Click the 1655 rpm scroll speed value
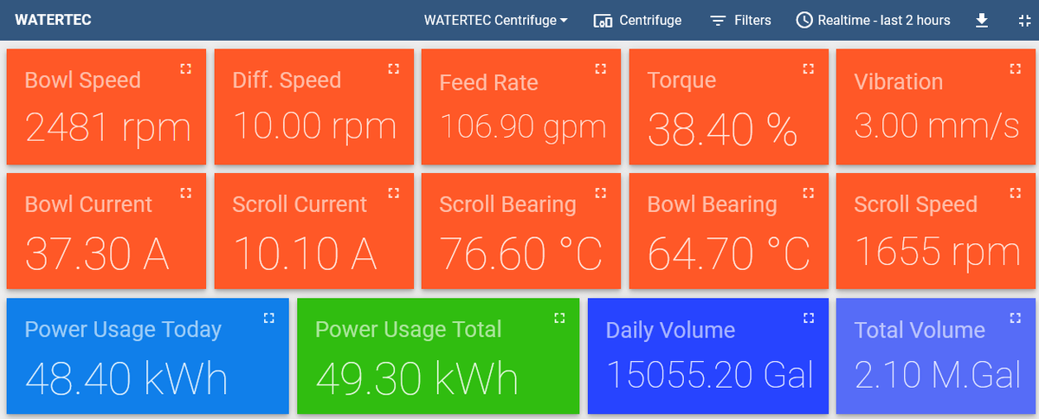 click(938, 251)
